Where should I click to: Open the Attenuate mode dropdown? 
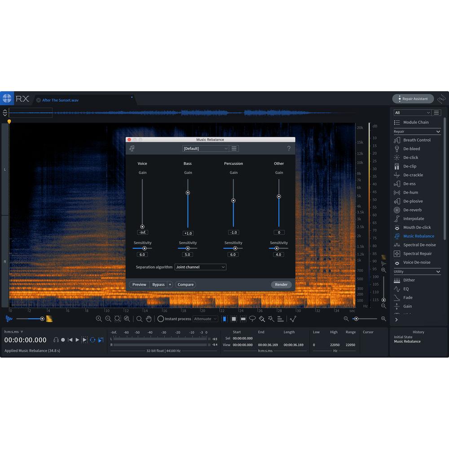[206, 319]
